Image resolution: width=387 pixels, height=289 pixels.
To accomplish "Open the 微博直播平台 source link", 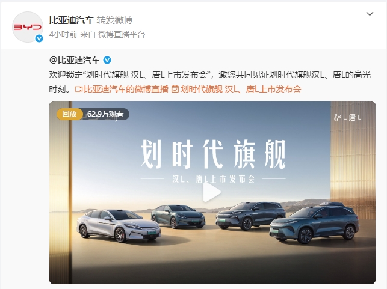I will 122,34.
